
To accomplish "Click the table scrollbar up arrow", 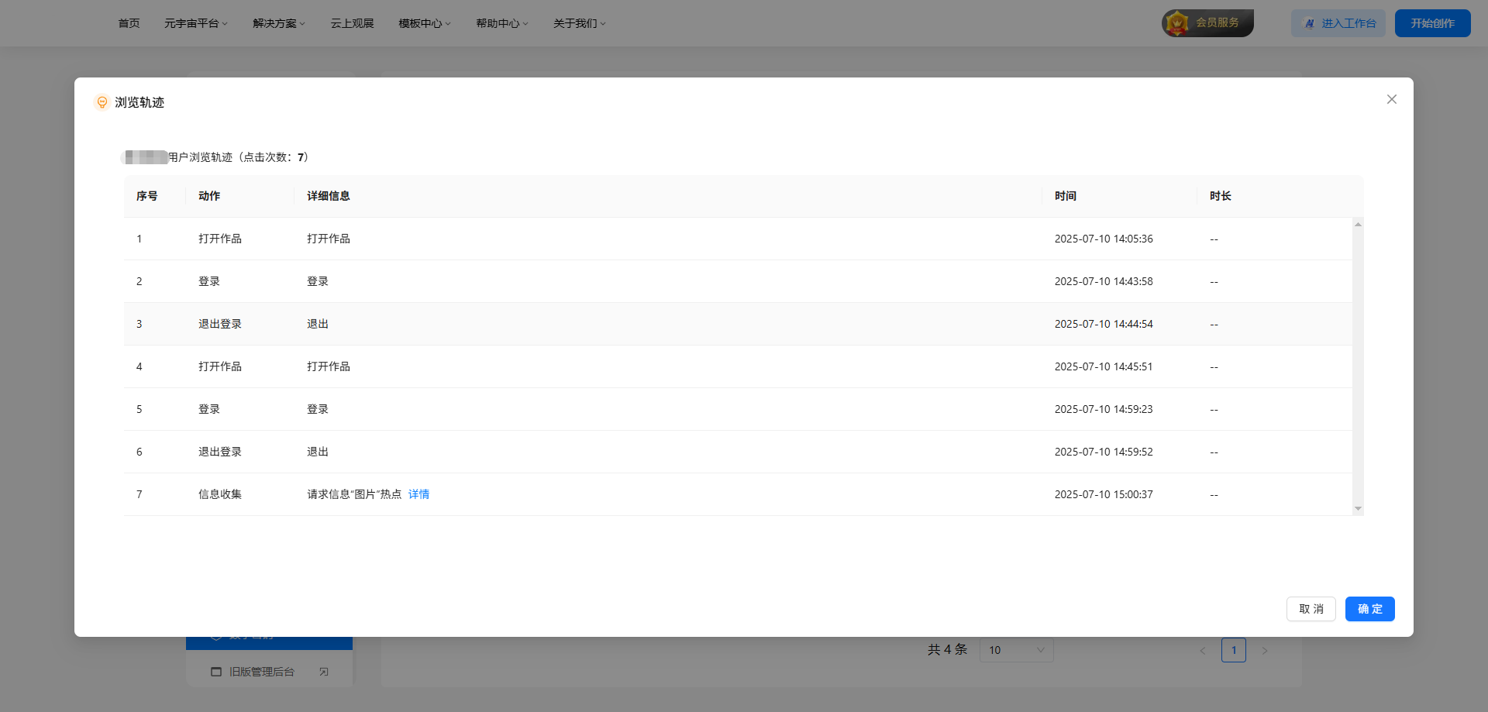I will 1358,225.
